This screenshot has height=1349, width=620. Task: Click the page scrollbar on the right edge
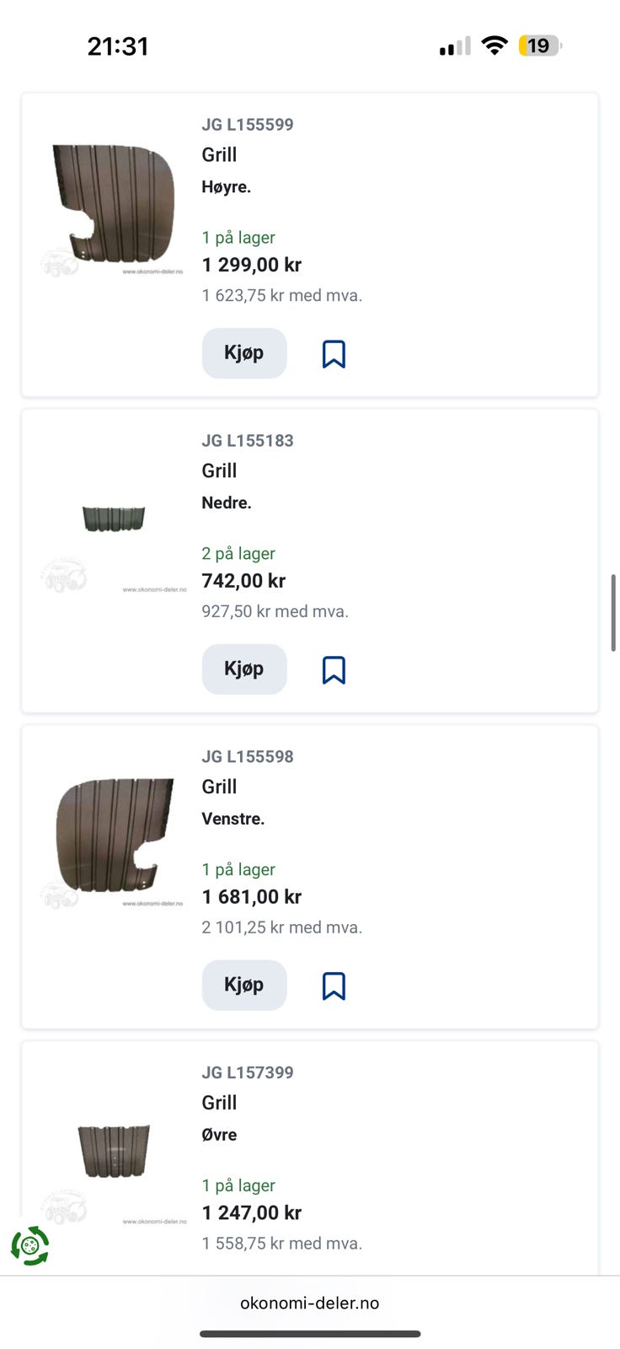(x=613, y=613)
